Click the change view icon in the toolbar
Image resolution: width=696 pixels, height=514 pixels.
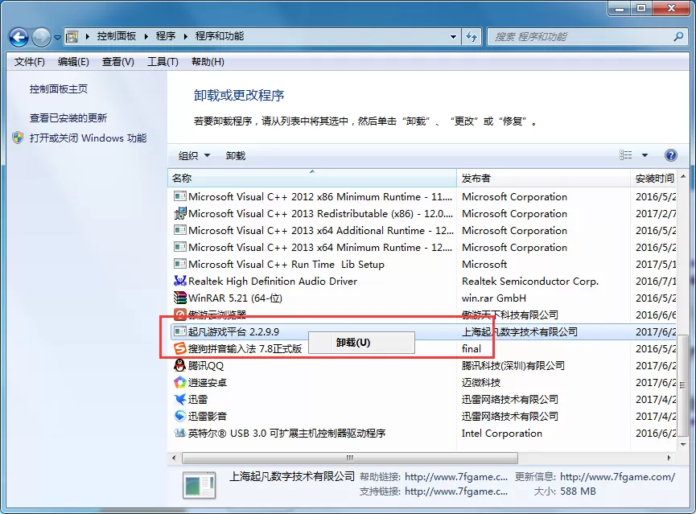pyautogui.click(x=625, y=155)
